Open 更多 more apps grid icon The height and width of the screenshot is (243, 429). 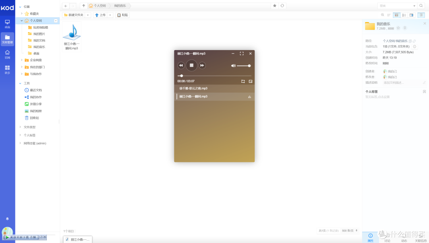point(8,70)
